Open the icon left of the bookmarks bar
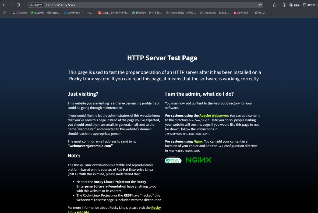Screen dimensions: 318x213 coord(5,13)
